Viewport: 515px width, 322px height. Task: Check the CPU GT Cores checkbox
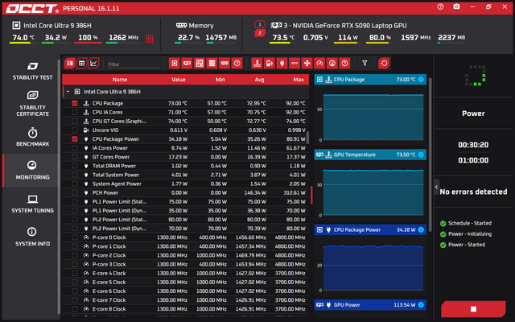[75, 121]
